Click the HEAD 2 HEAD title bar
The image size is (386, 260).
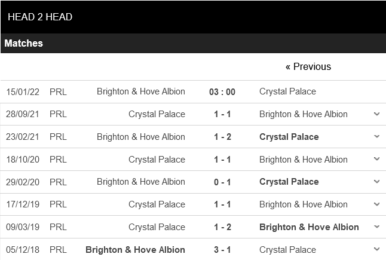40,17
